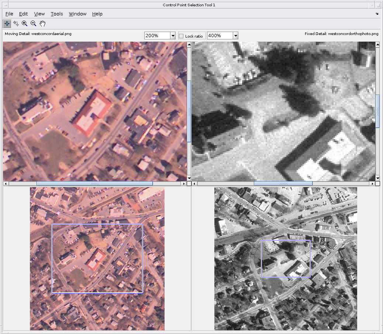Click the predict control points icon
Image resolution: width=383 pixels, height=334 pixels.
click(x=16, y=24)
